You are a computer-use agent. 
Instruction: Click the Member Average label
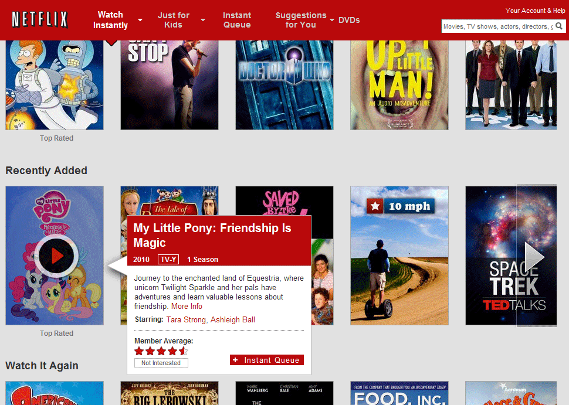(x=164, y=341)
